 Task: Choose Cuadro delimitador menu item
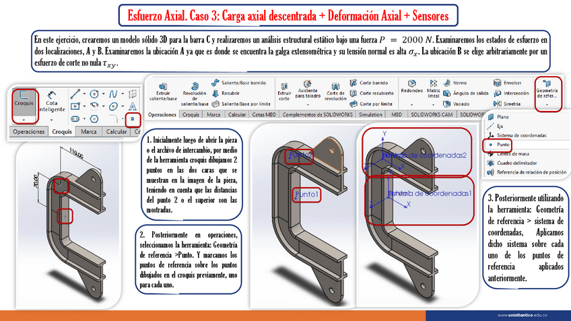(512, 163)
